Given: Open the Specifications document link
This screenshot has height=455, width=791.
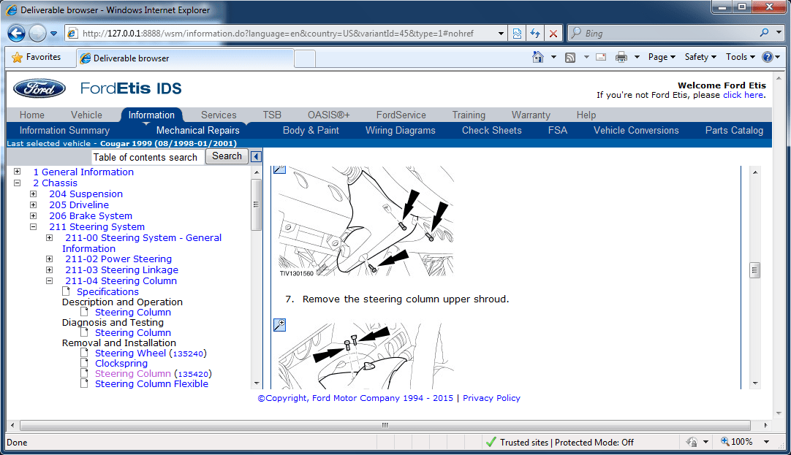Looking at the screenshot, I should 107,291.
